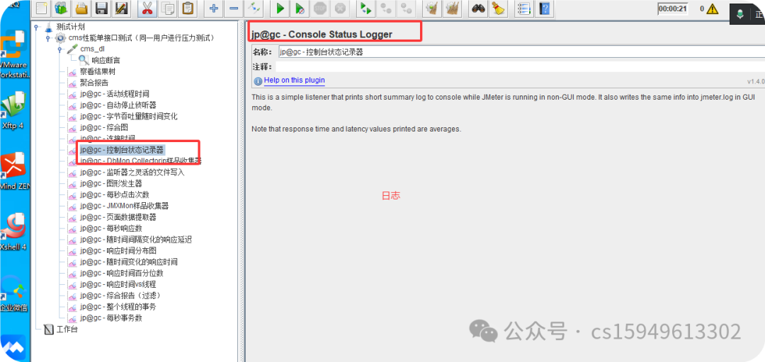Start the test with green play icon

pos(280,8)
